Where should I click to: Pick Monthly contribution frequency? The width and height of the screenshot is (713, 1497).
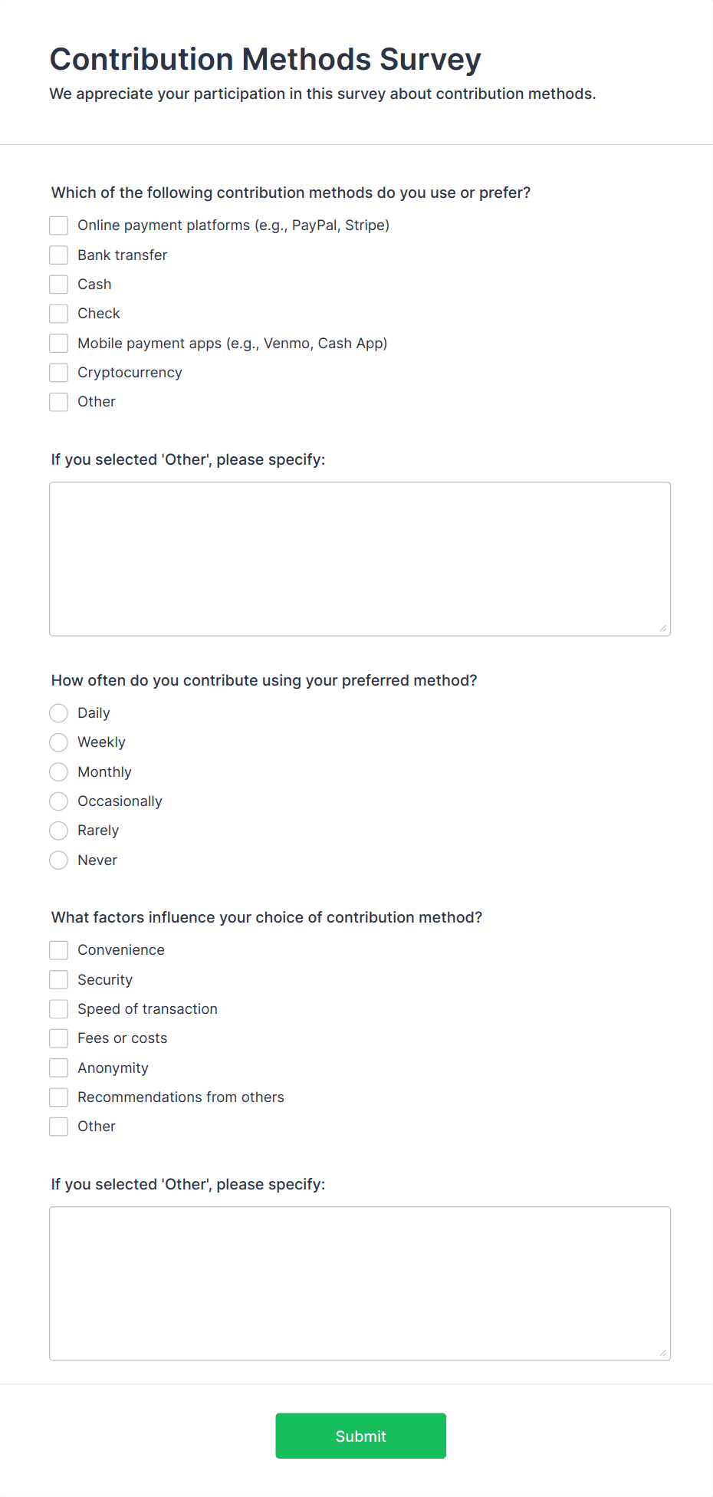59,772
